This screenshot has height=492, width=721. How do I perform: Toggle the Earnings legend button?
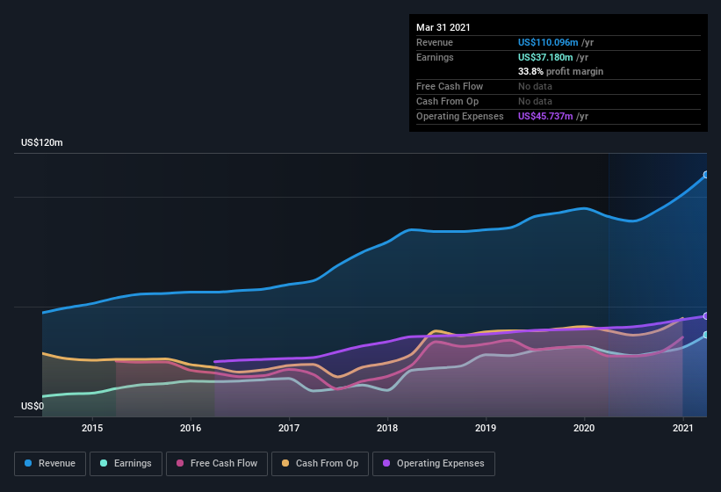click(x=126, y=464)
